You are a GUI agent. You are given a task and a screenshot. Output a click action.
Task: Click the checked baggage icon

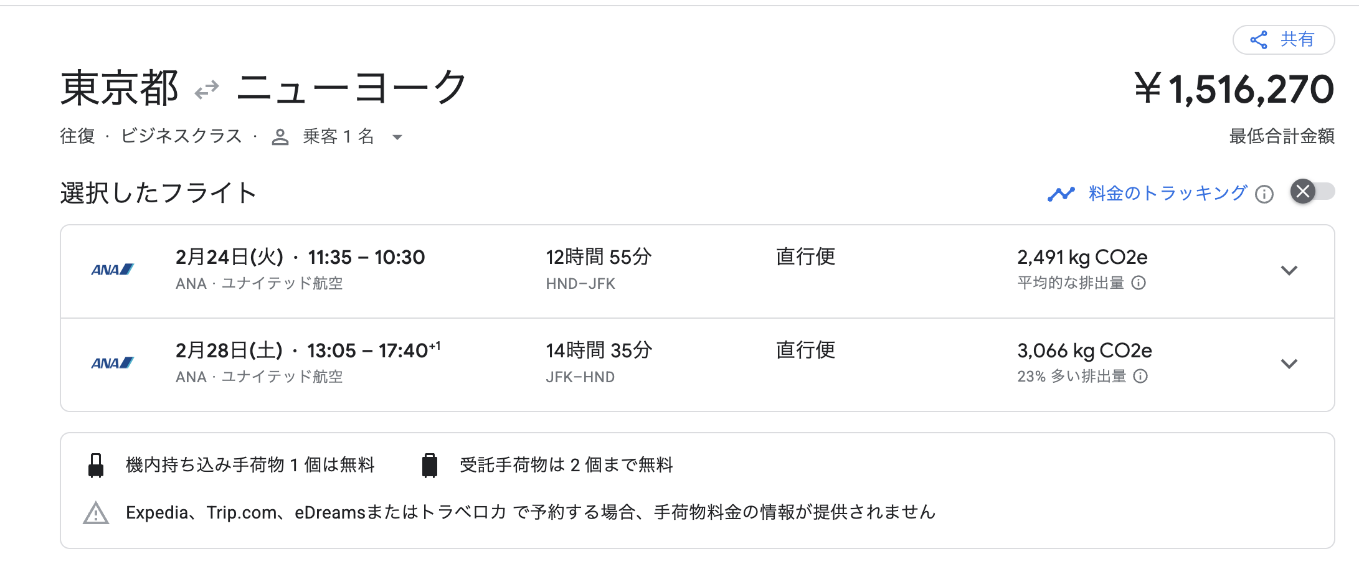[x=430, y=464]
